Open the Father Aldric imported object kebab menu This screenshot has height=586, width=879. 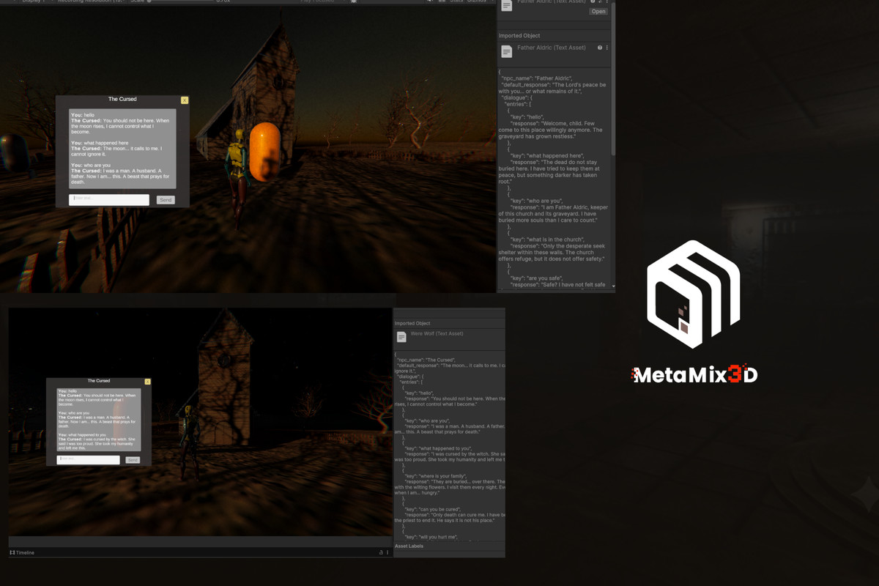607,48
